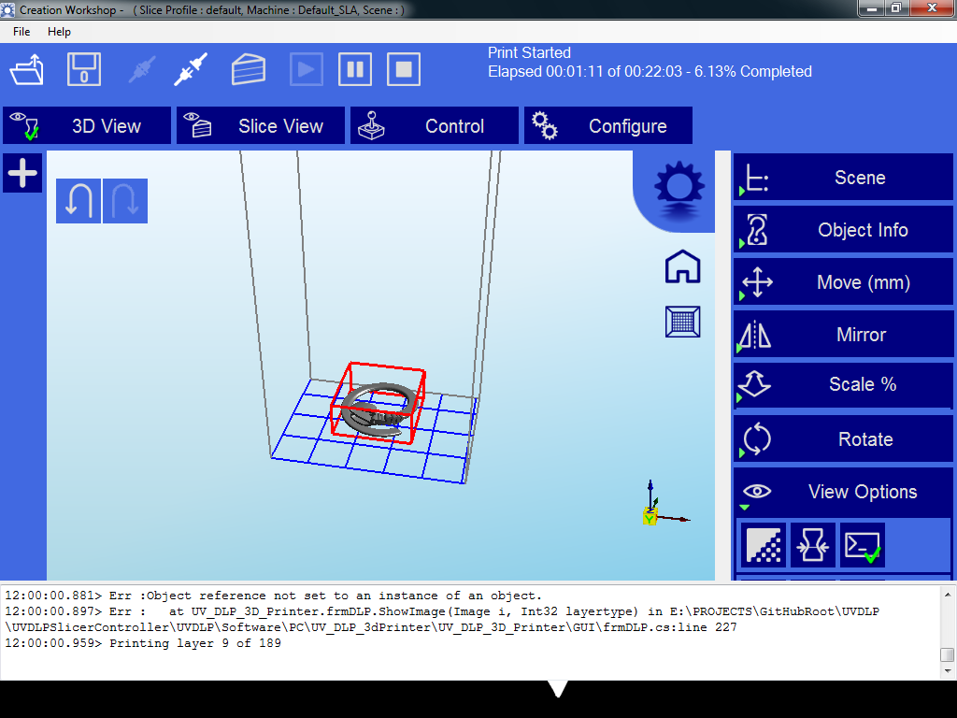
Task: Toggle the checkerboard transparency view option
Action: click(764, 545)
